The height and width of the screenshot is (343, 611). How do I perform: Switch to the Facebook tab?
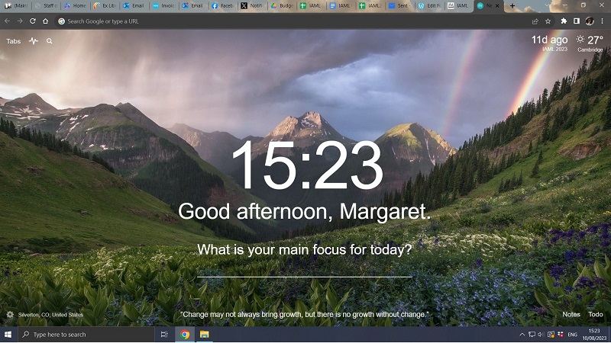click(223, 5)
